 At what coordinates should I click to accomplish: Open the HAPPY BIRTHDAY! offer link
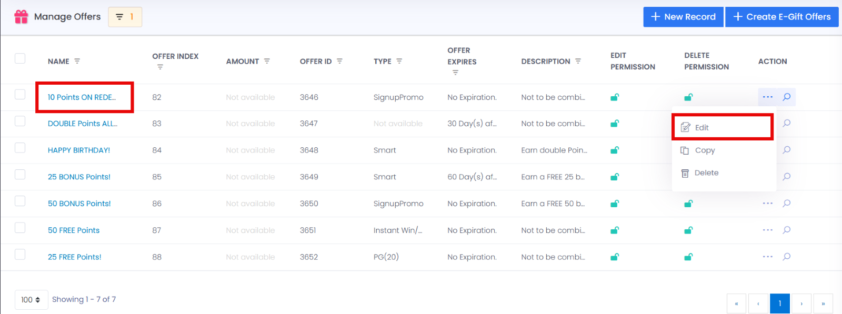tap(79, 150)
